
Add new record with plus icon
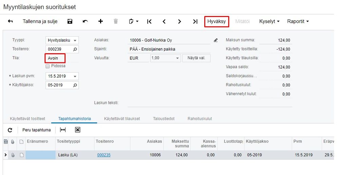coord(100,21)
